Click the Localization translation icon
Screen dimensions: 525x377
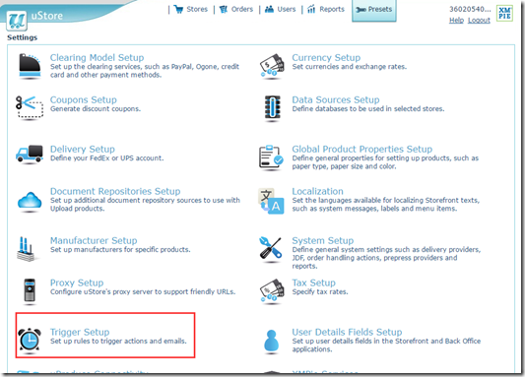pos(271,201)
